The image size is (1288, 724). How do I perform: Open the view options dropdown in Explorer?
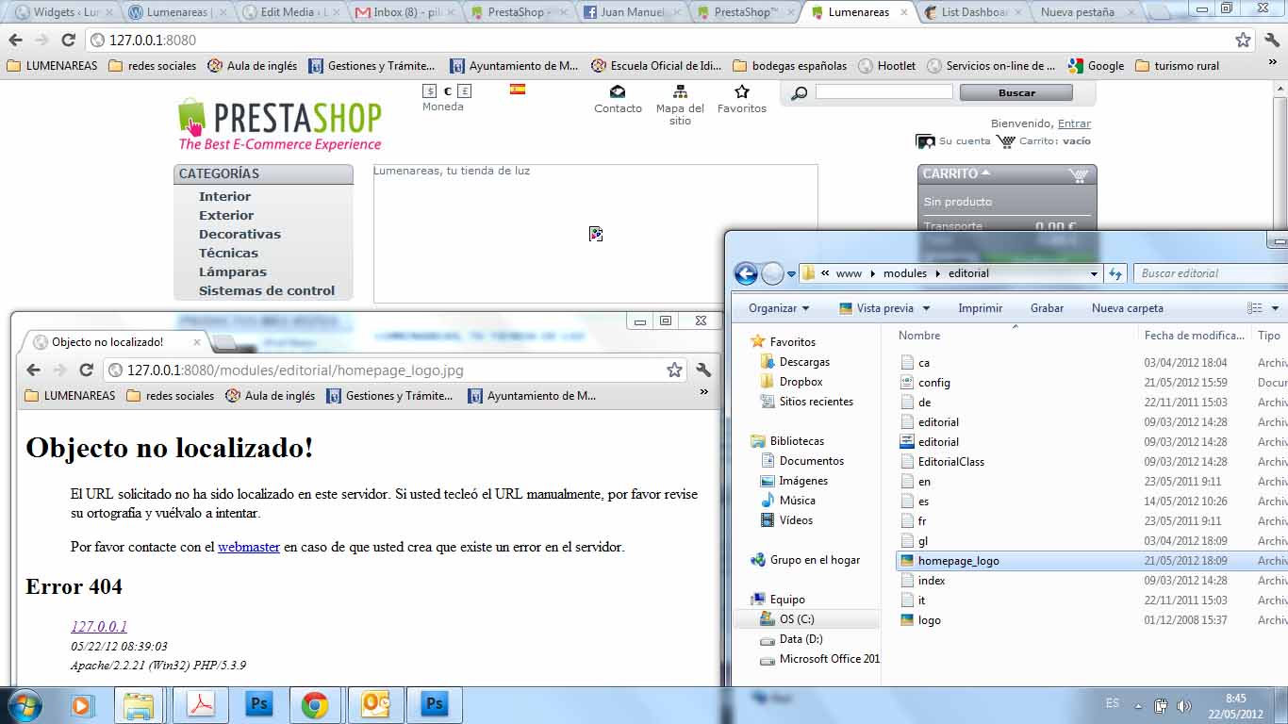(1275, 308)
